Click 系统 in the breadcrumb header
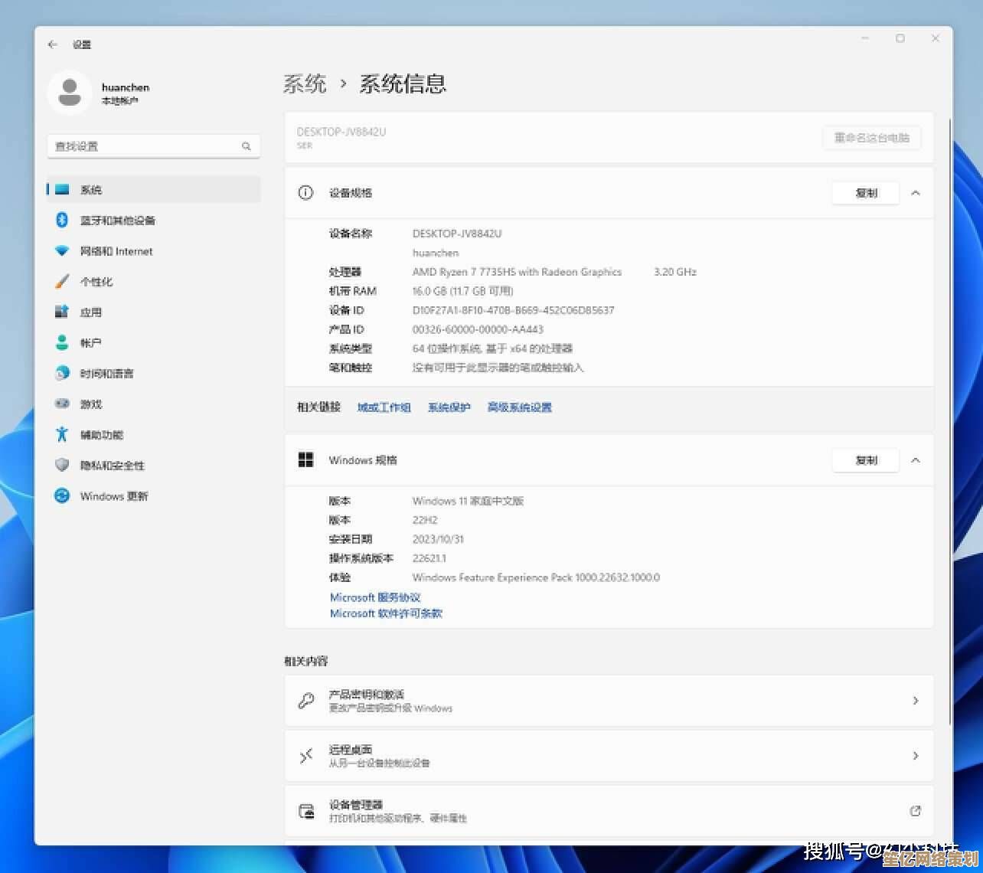The image size is (983, 873). tap(305, 83)
